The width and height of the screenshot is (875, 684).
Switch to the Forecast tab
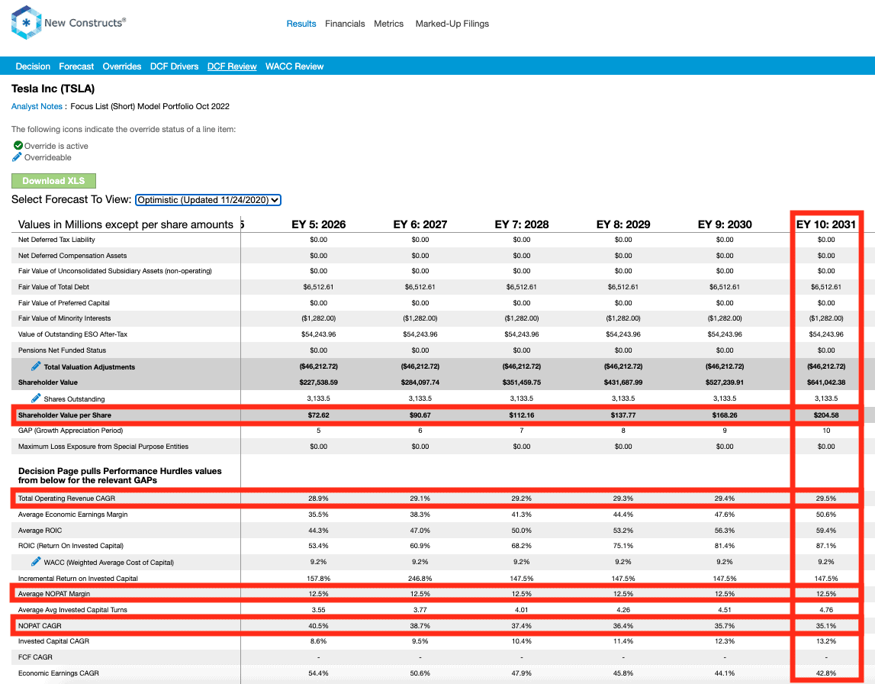76,66
